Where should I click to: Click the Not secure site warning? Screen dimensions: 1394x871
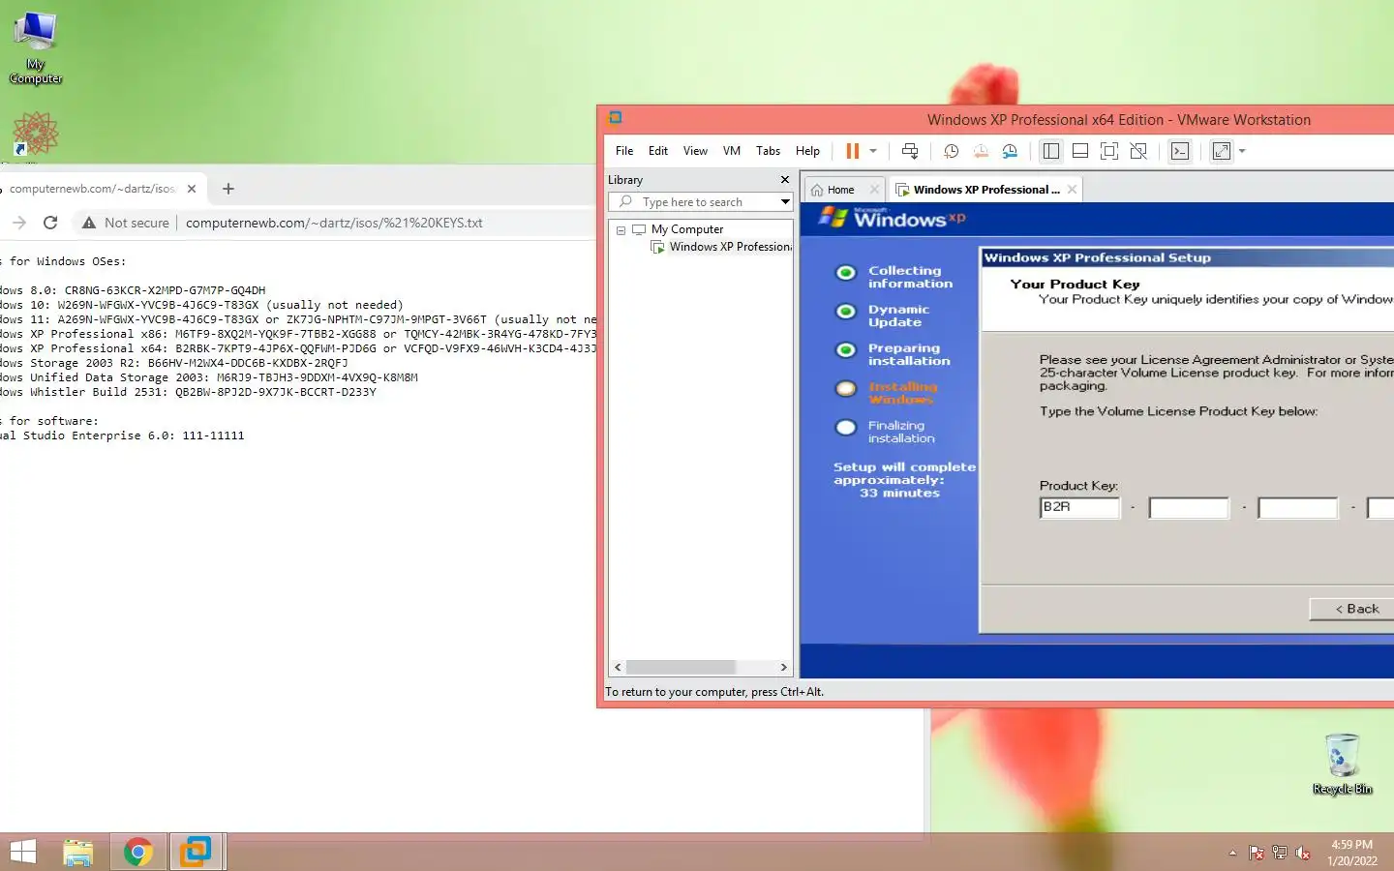[x=126, y=223]
